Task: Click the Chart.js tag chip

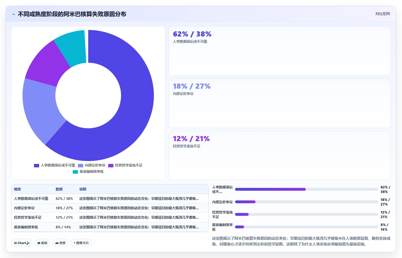Action: [22, 243]
